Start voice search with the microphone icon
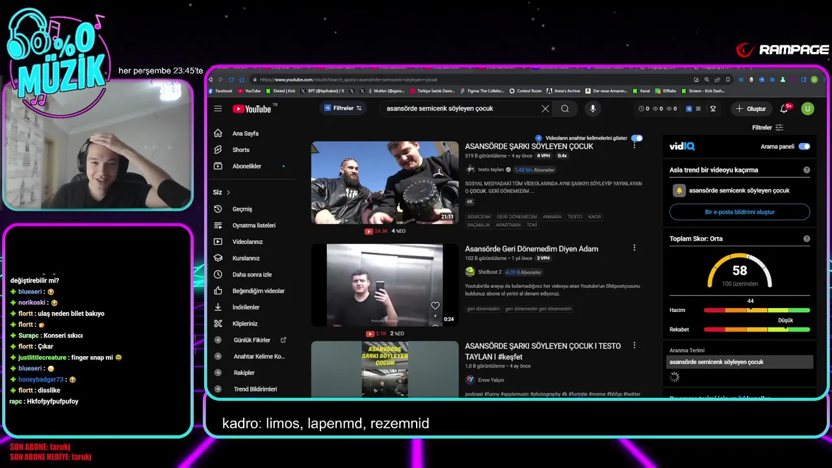 click(x=592, y=109)
